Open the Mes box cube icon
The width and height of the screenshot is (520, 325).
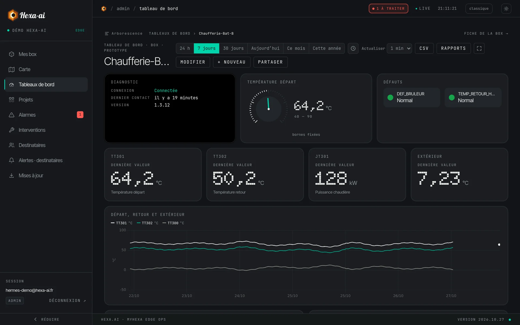(11, 54)
